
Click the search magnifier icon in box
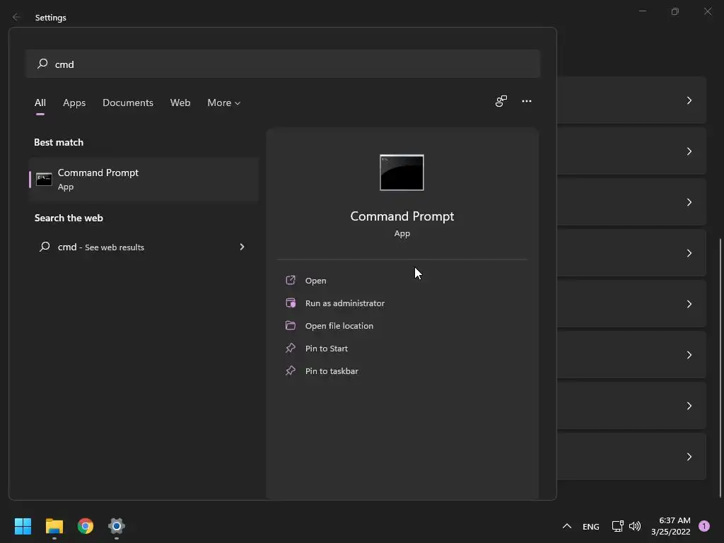tap(42, 63)
